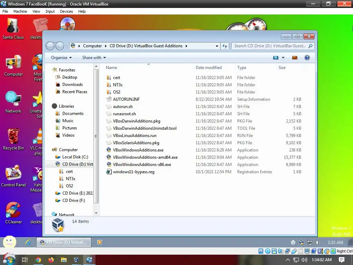Open host notification center icon

(342, 260)
